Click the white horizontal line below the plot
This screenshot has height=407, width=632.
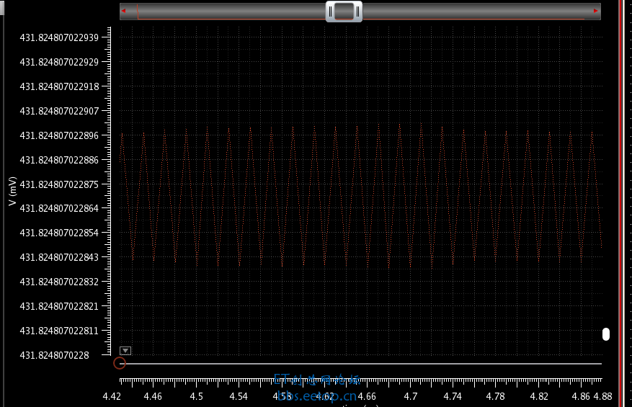(x=361, y=364)
